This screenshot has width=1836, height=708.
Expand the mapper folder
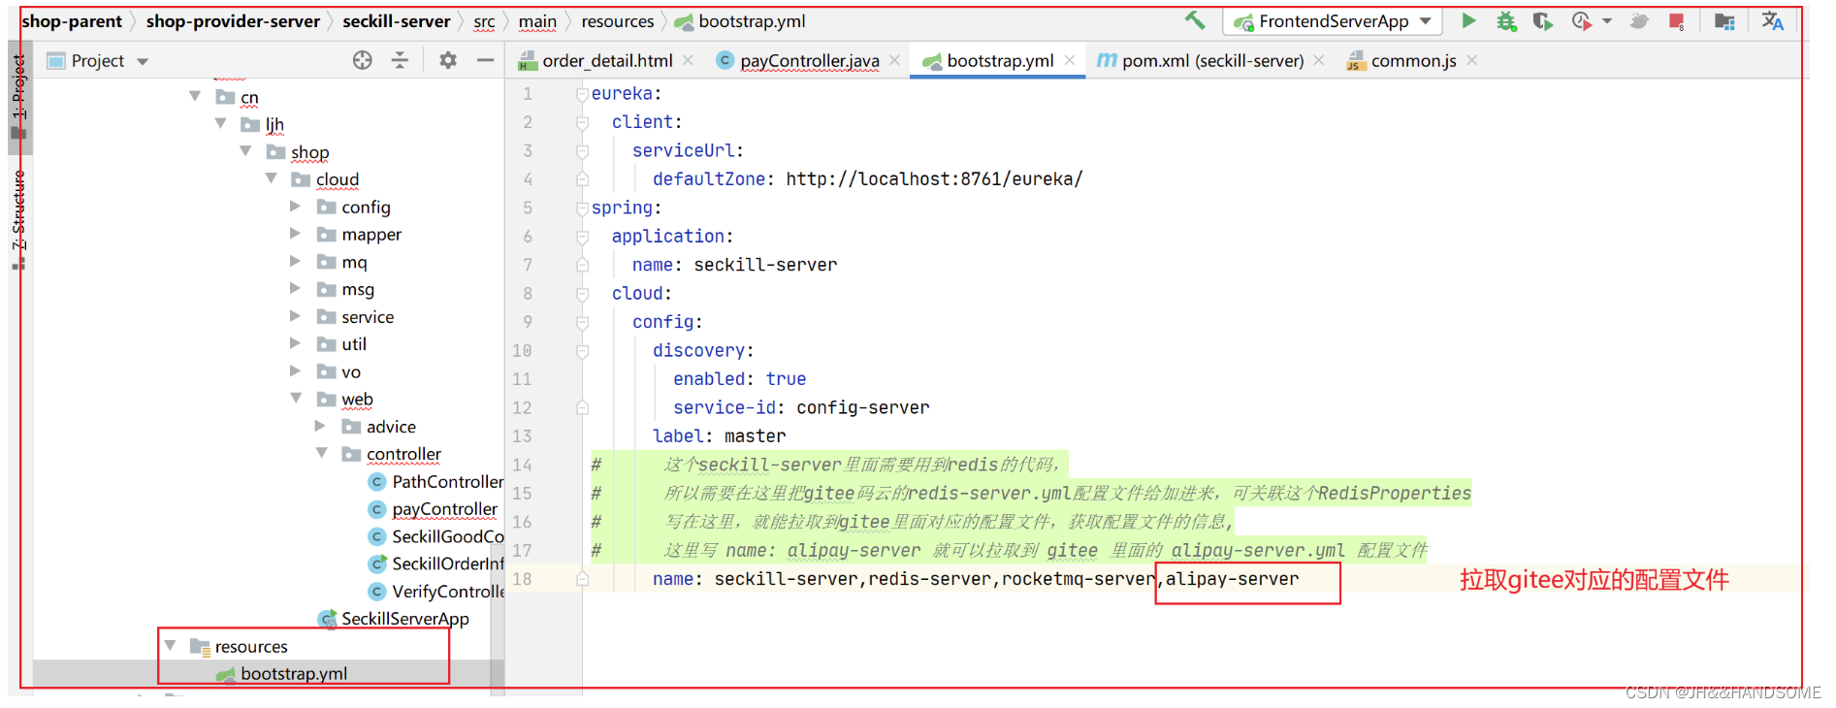click(295, 233)
